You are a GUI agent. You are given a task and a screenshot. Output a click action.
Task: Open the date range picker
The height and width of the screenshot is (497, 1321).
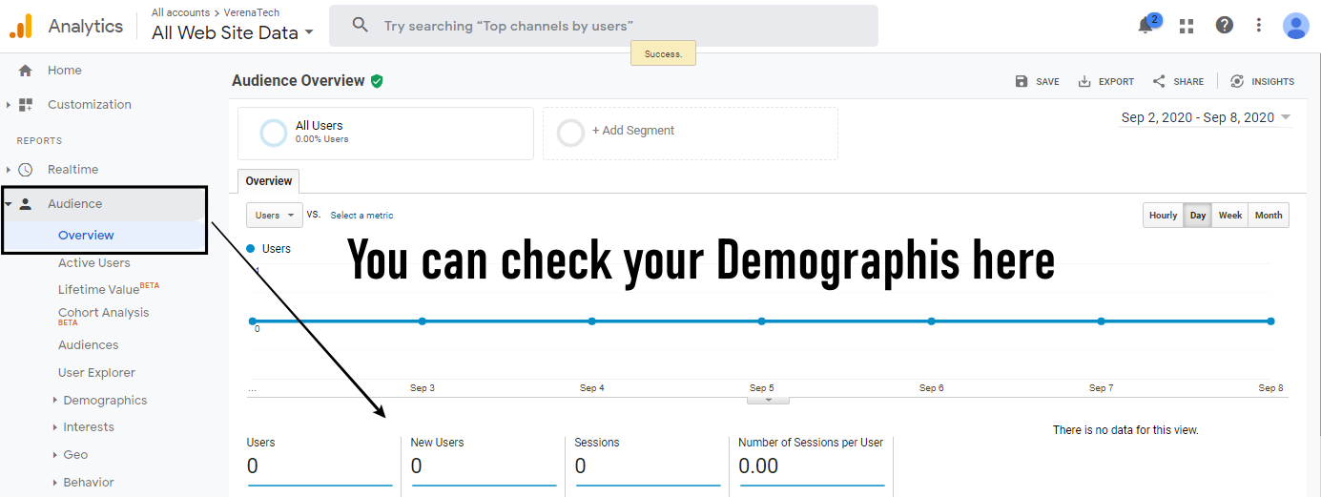(x=1206, y=118)
